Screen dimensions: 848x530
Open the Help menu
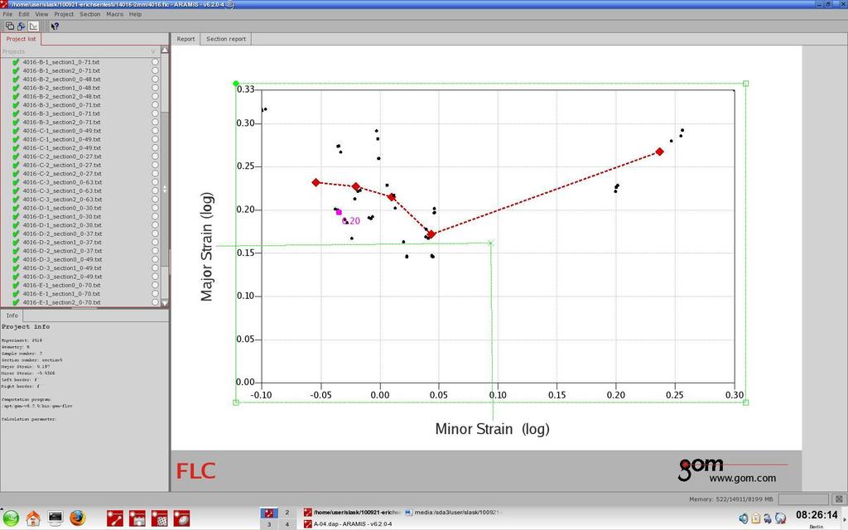pos(135,14)
